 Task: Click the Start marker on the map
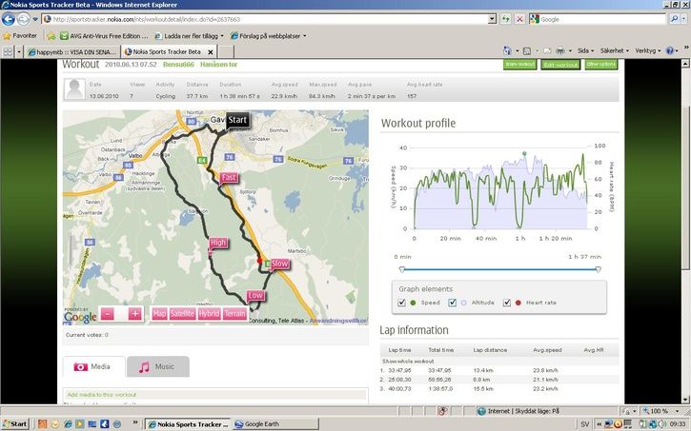click(x=237, y=120)
